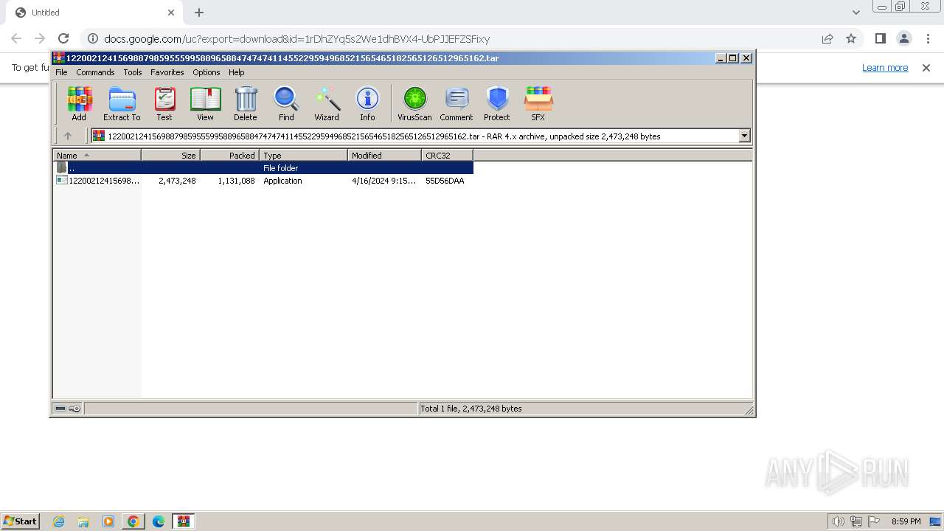Click the Action Center flag tray icon
The width and height of the screenshot is (944, 531).
coord(874,521)
